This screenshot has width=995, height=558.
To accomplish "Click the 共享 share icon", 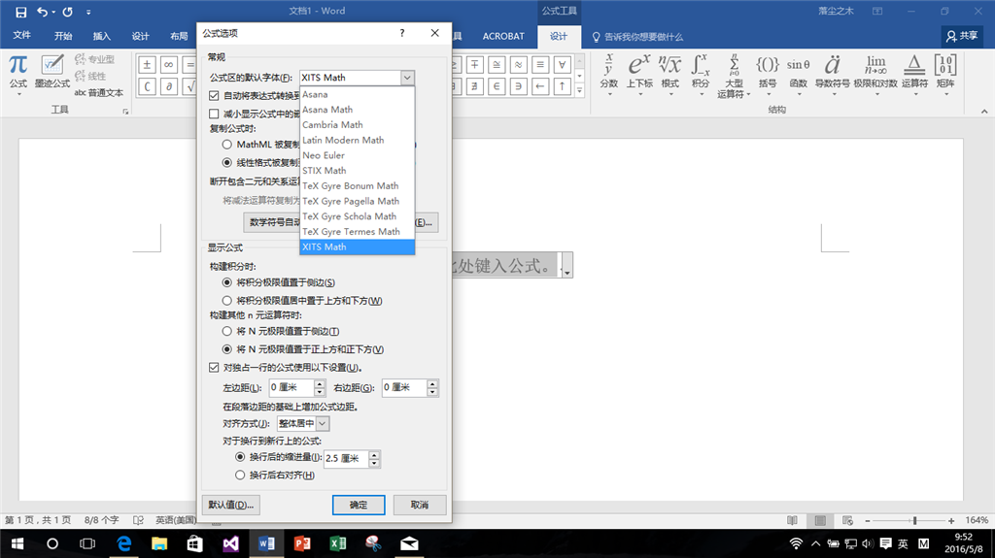I will (x=961, y=36).
